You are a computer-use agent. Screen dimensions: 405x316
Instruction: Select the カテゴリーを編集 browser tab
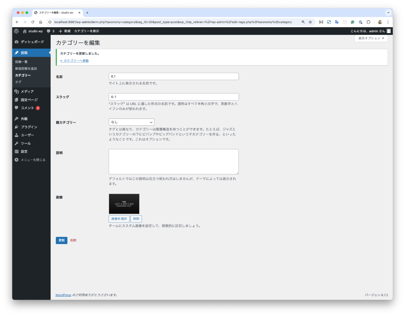tap(57, 13)
